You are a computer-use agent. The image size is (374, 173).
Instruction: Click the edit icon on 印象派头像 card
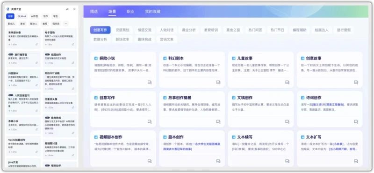73,107
